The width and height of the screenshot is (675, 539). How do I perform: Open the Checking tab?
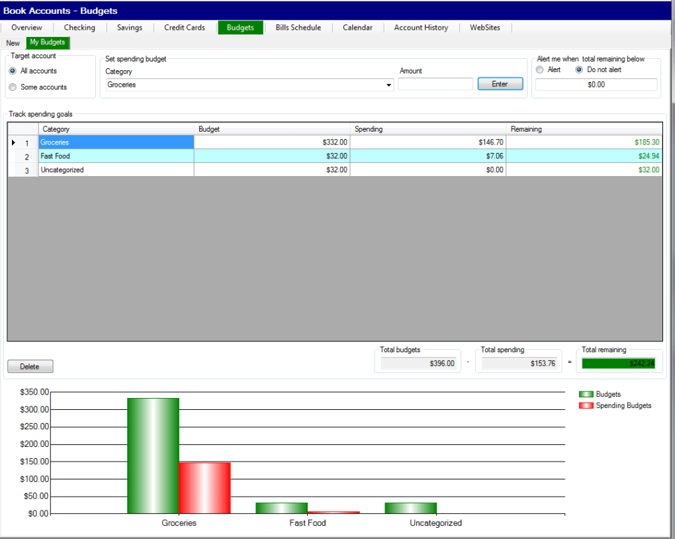79,28
